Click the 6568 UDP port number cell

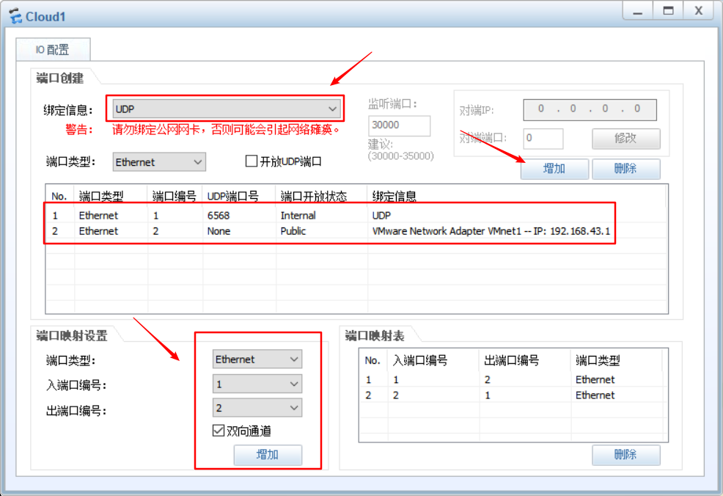point(219,216)
